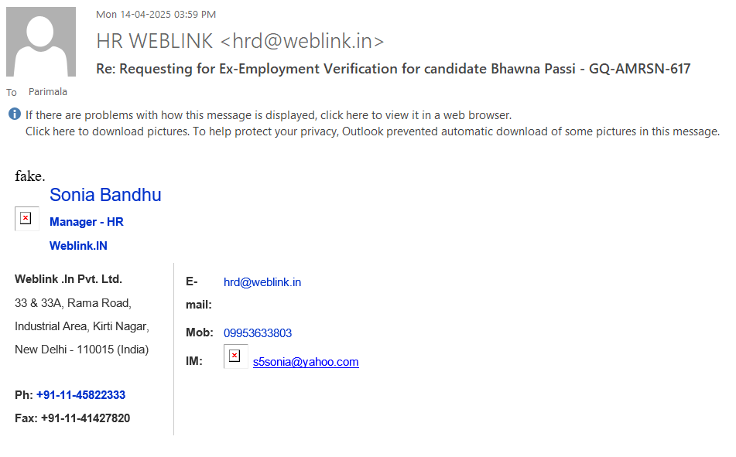
Task: Open message in web browser via info bar
Action: (x=269, y=115)
